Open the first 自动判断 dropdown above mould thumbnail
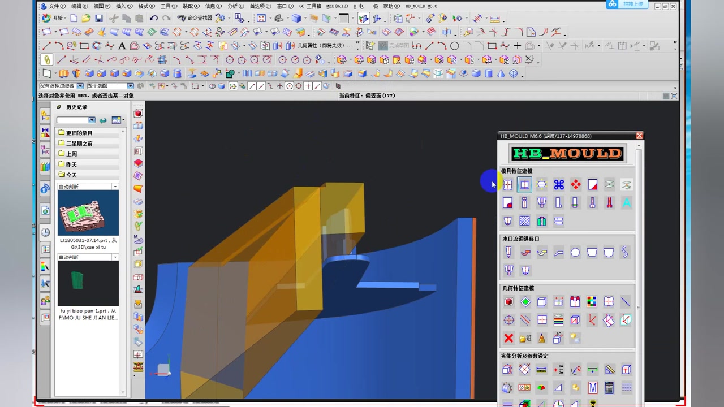 (x=88, y=187)
